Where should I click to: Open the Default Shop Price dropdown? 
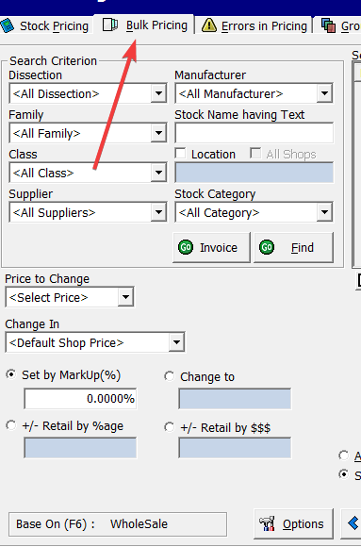pos(176,342)
